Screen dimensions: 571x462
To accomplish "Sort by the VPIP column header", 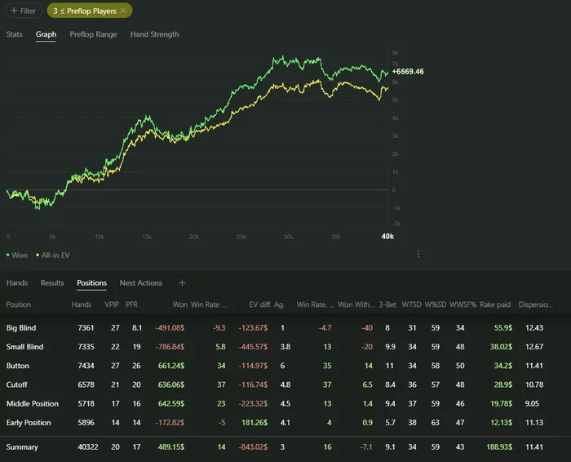I will coord(112,304).
